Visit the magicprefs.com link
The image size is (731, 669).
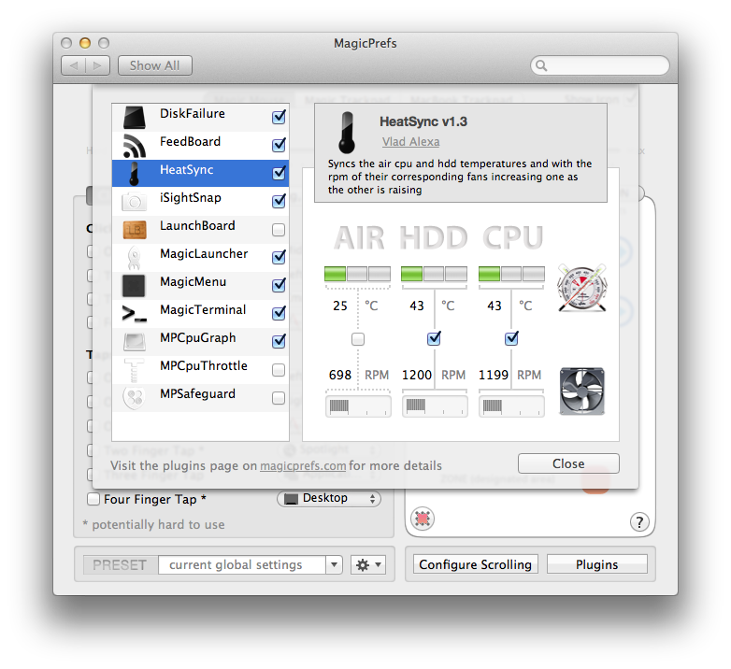coord(303,465)
